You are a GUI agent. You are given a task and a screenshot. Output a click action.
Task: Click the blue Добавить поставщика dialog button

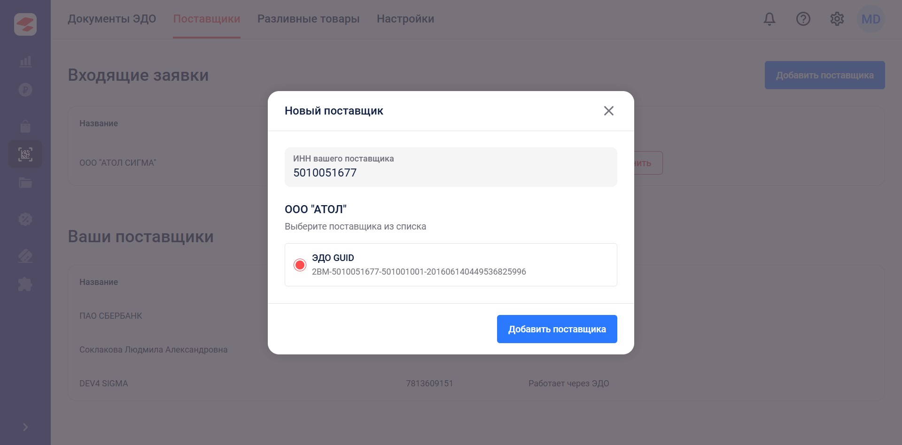tap(557, 329)
